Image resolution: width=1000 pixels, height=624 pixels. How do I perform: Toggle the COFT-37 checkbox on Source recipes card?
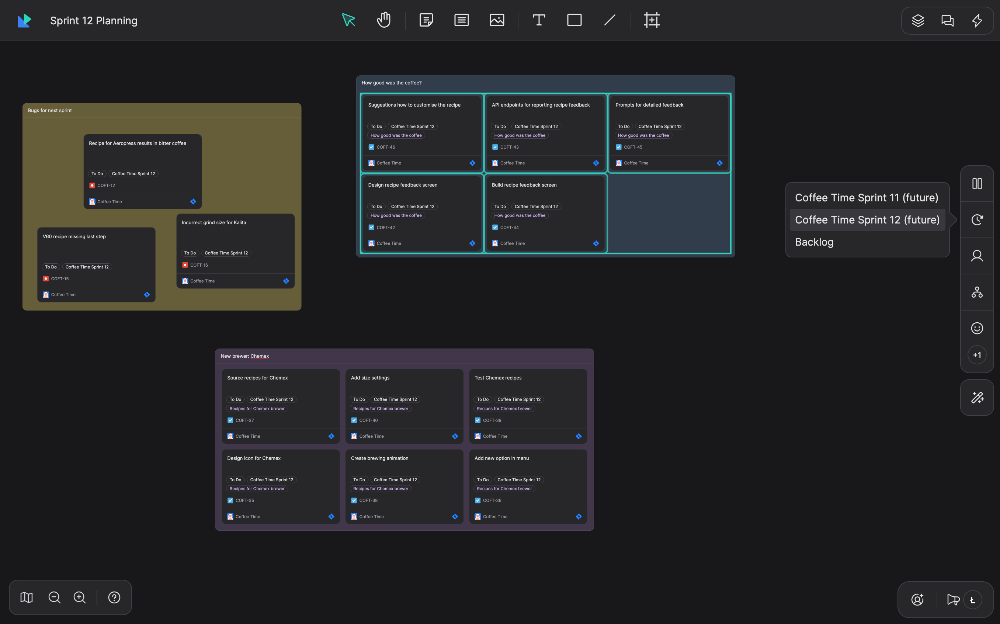(230, 420)
